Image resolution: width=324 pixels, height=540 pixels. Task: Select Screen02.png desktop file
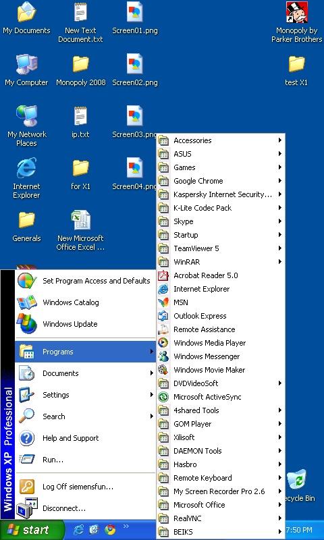(x=134, y=70)
